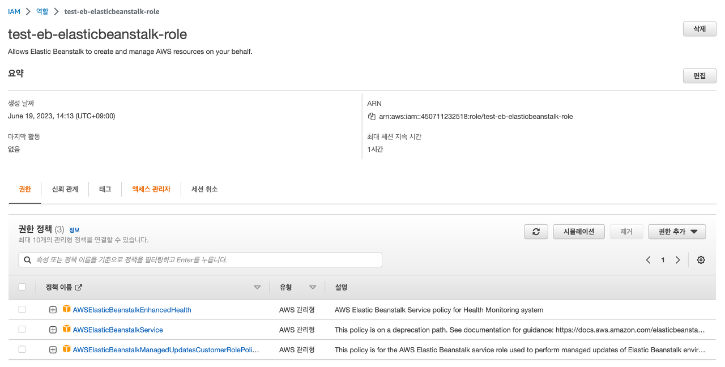
Task: Click the 제거 button
Action: [x=626, y=232]
